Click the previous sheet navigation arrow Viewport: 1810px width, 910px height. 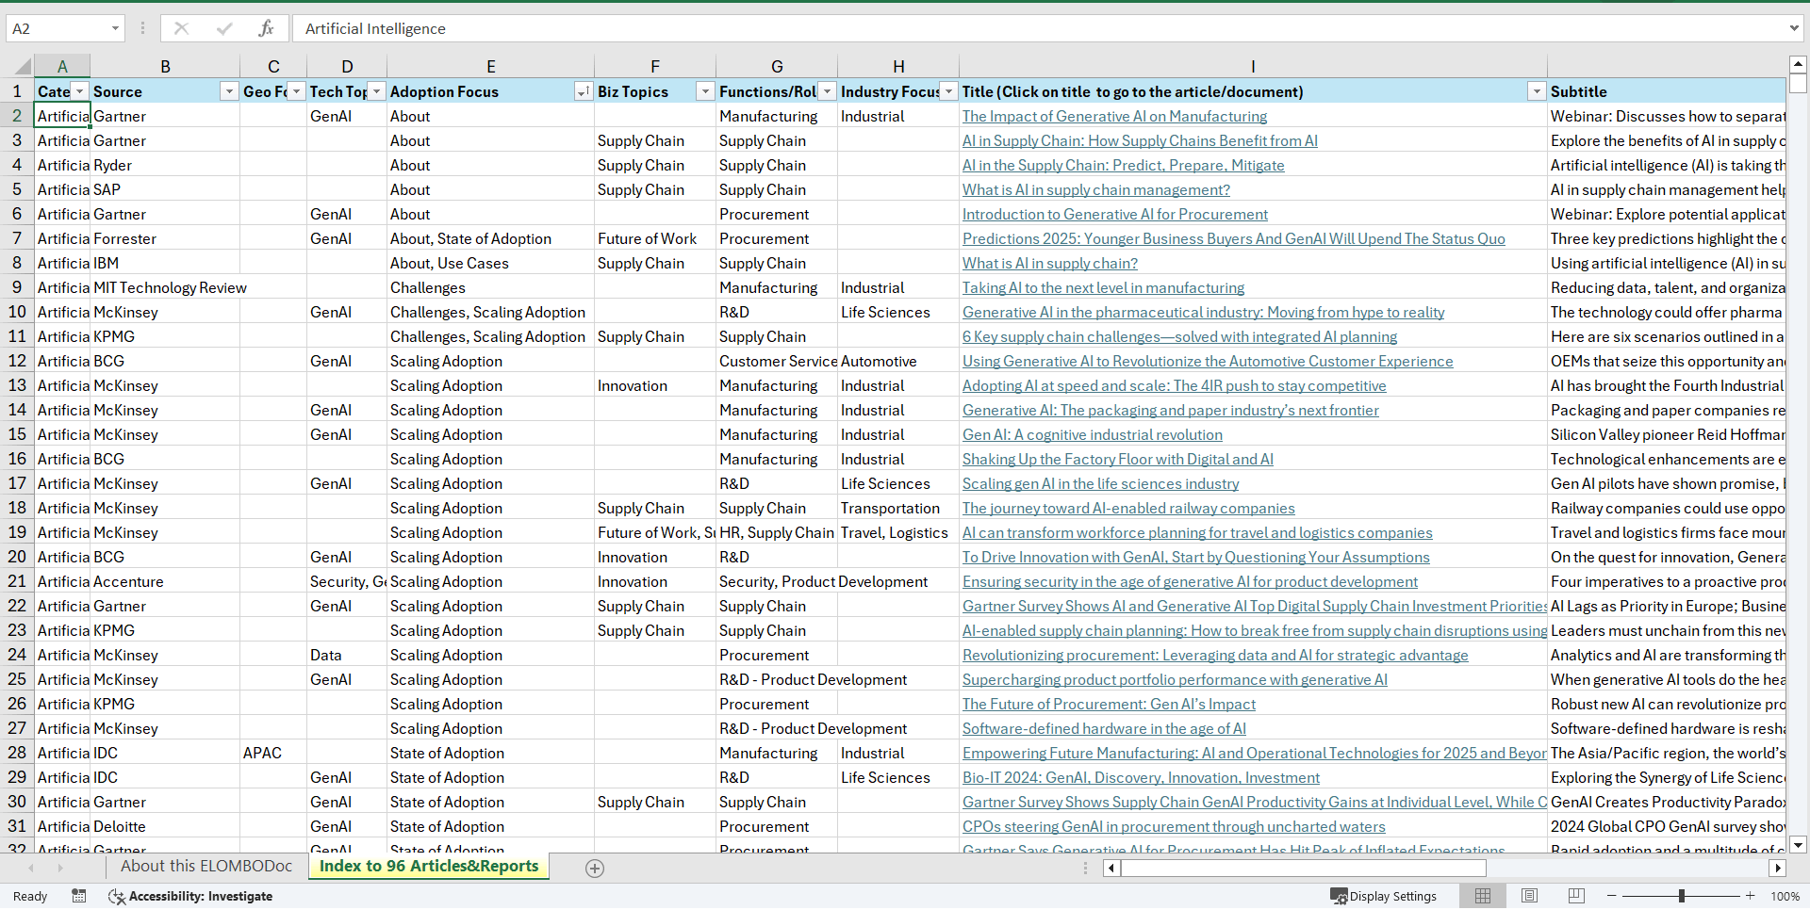(x=31, y=868)
